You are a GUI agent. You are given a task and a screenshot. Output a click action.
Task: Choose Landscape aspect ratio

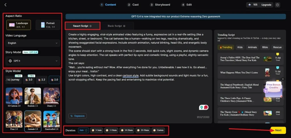click(x=19, y=25)
